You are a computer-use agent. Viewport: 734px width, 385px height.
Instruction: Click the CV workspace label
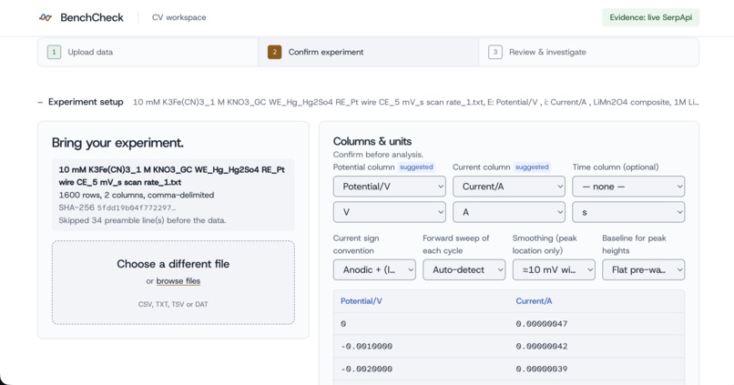click(x=178, y=17)
